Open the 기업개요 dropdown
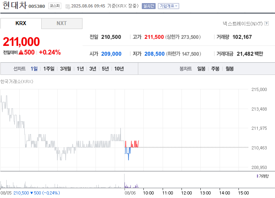 [x=169, y=6]
